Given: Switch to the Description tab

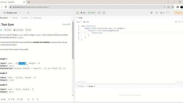Looking at the screenshot, I should tap(4, 18).
